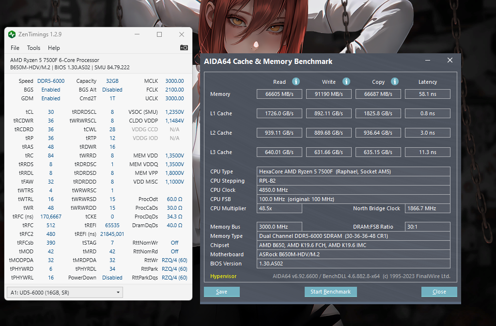
Task: Click the tCL value 30
Action: (x=51, y=112)
